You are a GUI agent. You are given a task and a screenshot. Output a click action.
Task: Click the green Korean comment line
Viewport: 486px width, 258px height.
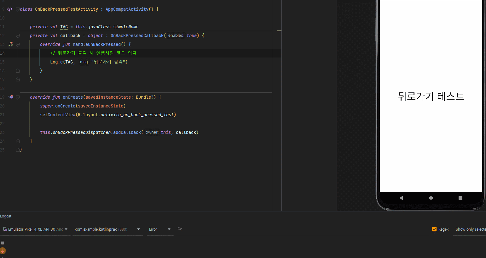pyautogui.click(x=93, y=53)
